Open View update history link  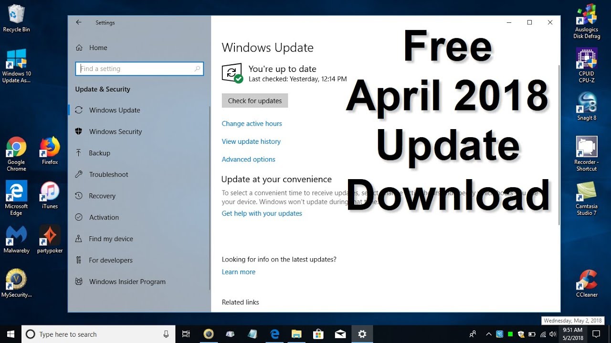coord(251,141)
